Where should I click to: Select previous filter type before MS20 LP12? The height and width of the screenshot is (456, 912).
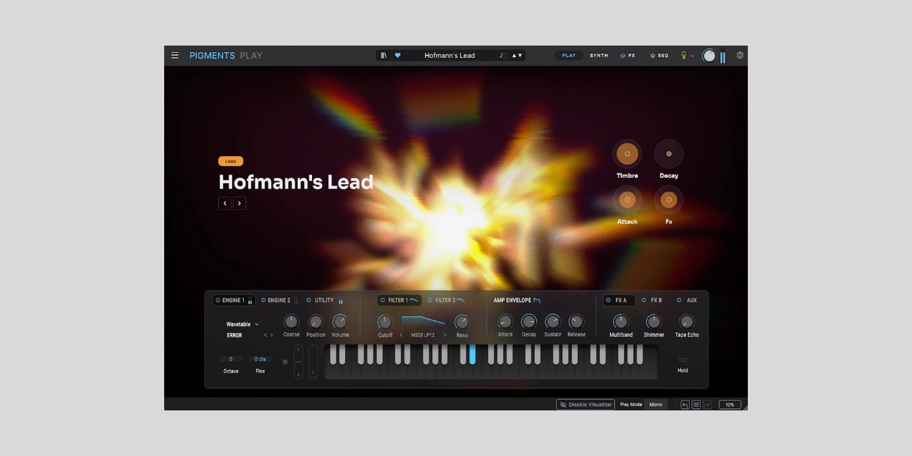point(401,335)
